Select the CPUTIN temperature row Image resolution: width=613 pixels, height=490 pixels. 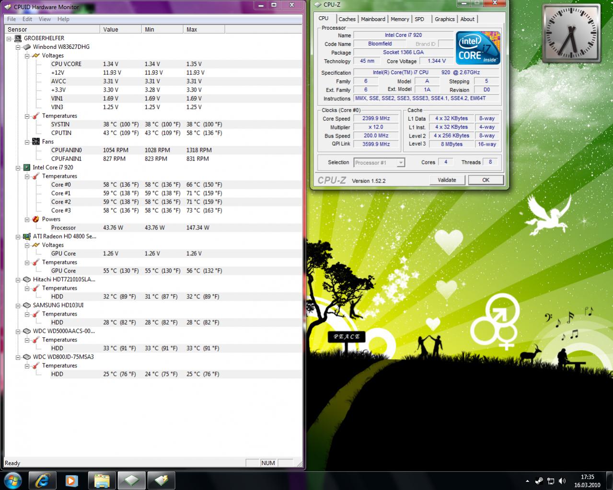[x=176, y=133]
